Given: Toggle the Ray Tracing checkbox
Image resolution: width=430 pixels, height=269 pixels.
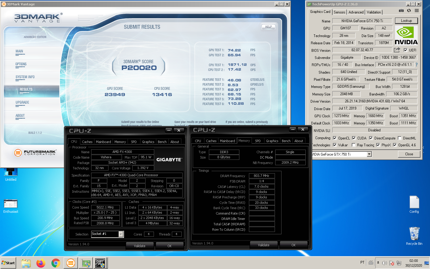Looking at the screenshot, I should [x=354, y=145].
